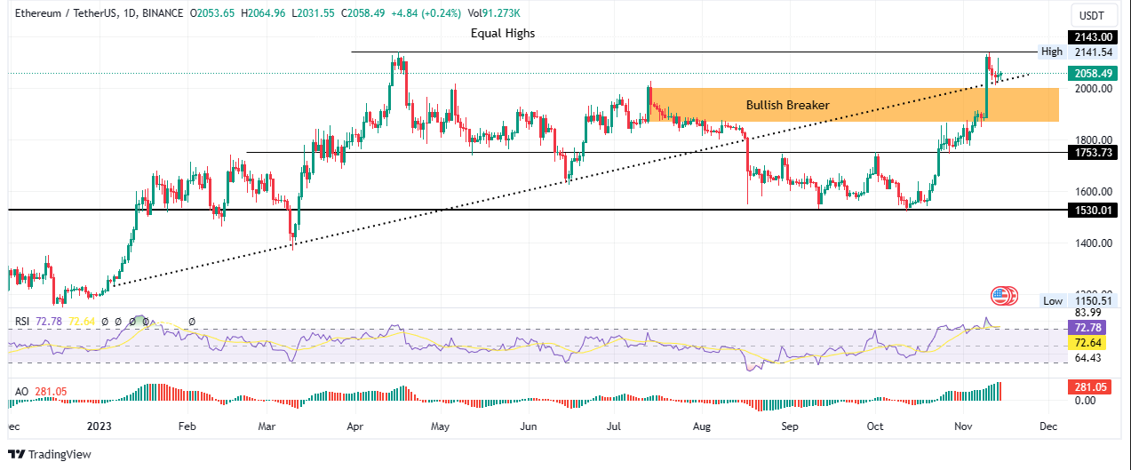Click the Jul label on time axis

point(614,426)
